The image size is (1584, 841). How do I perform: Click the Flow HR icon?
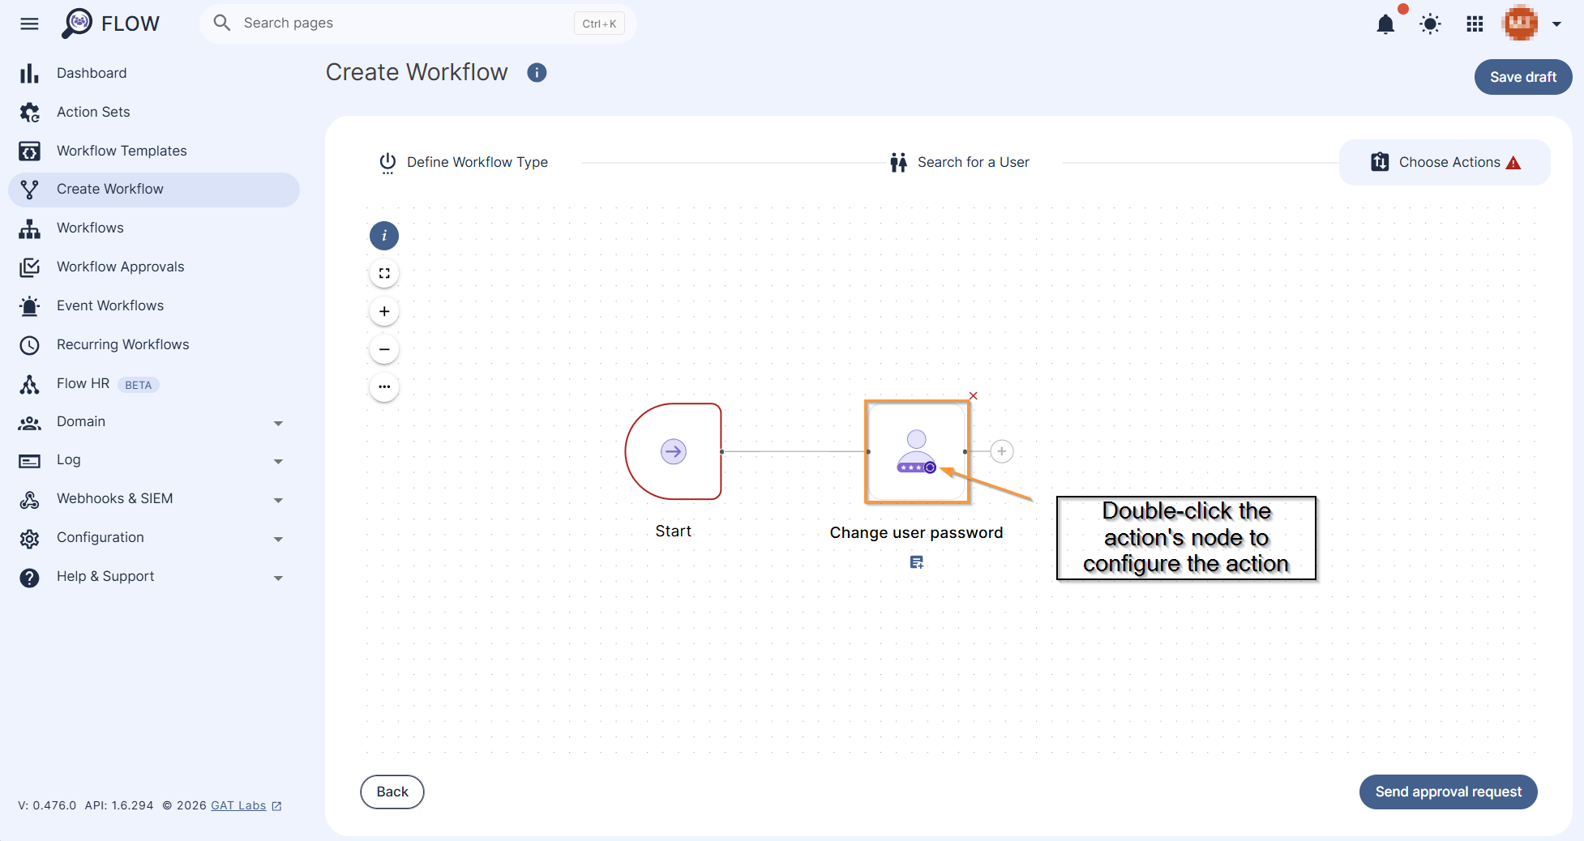(29, 384)
